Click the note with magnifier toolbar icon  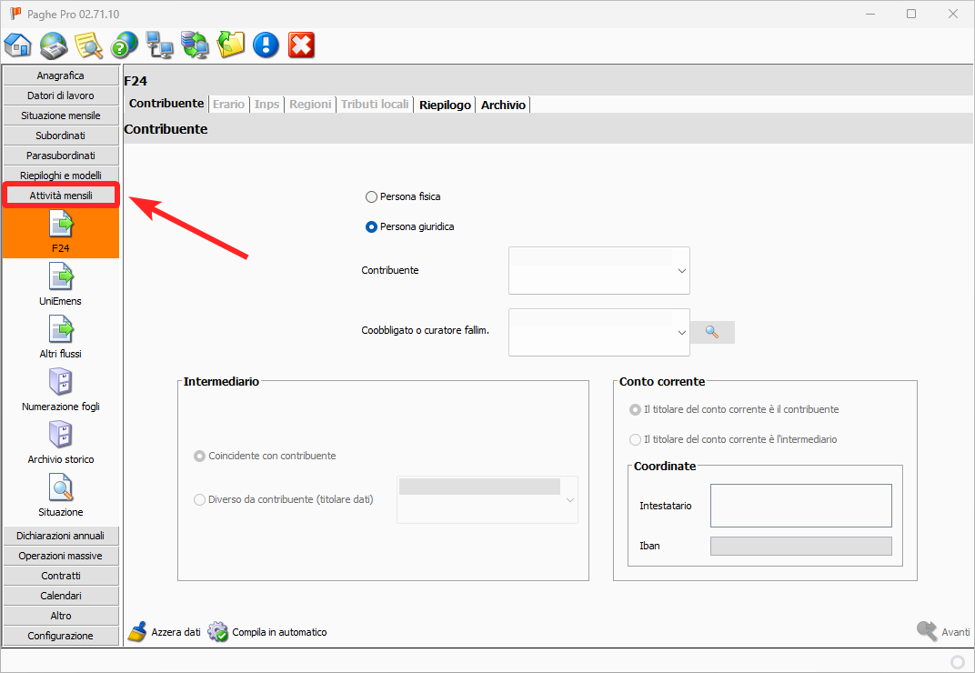click(x=88, y=45)
